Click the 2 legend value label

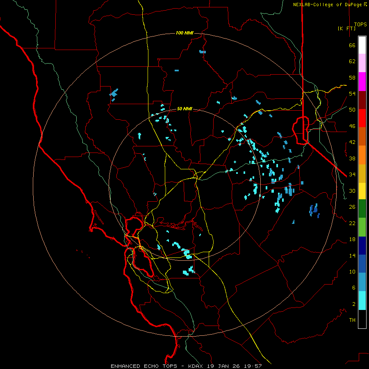pyautogui.click(x=353, y=304)
